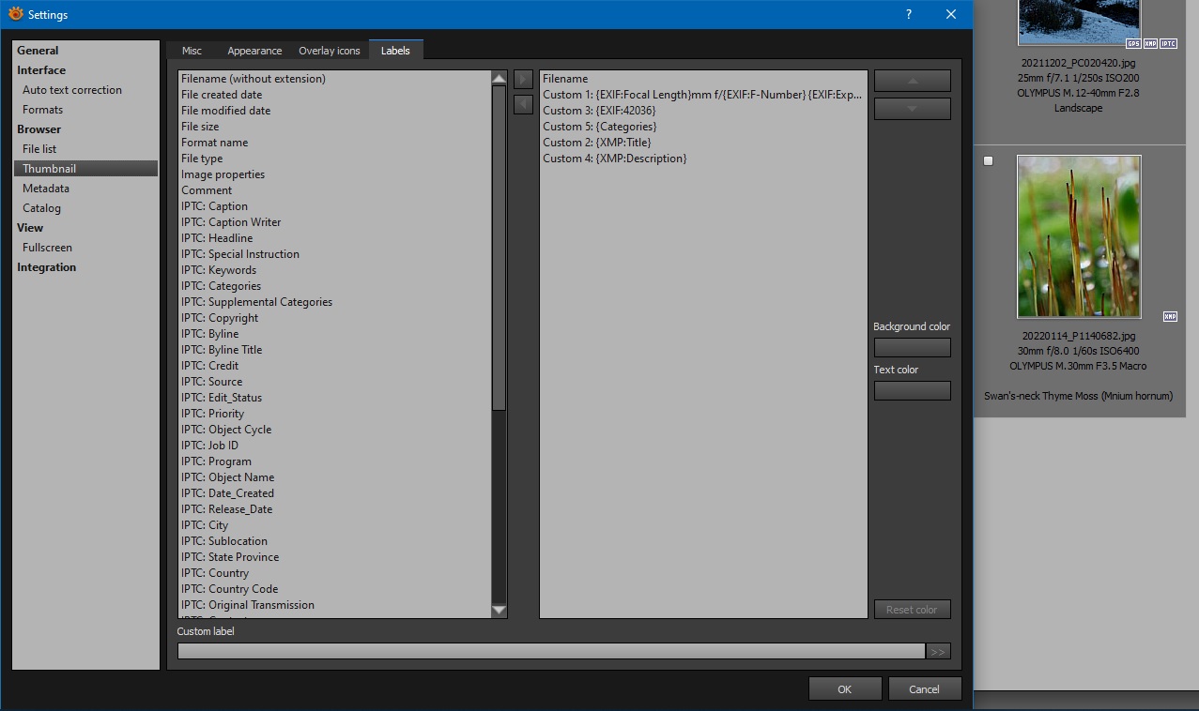Click the >> button beside Custom label field
This screenshot has height=711, width=1199.
(938, 651)
